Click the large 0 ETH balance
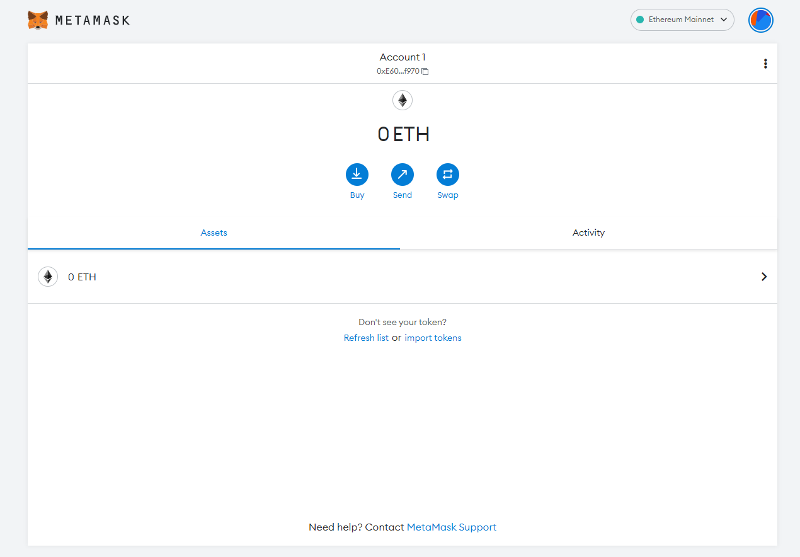This screenshot has width=800, height=557. pos(403,134)
